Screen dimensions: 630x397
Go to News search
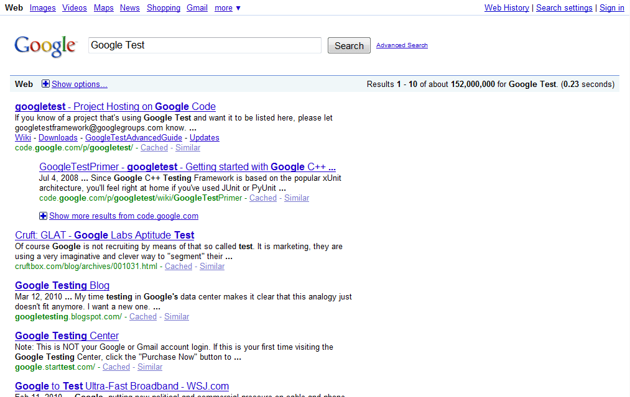[x=130, y=8]
